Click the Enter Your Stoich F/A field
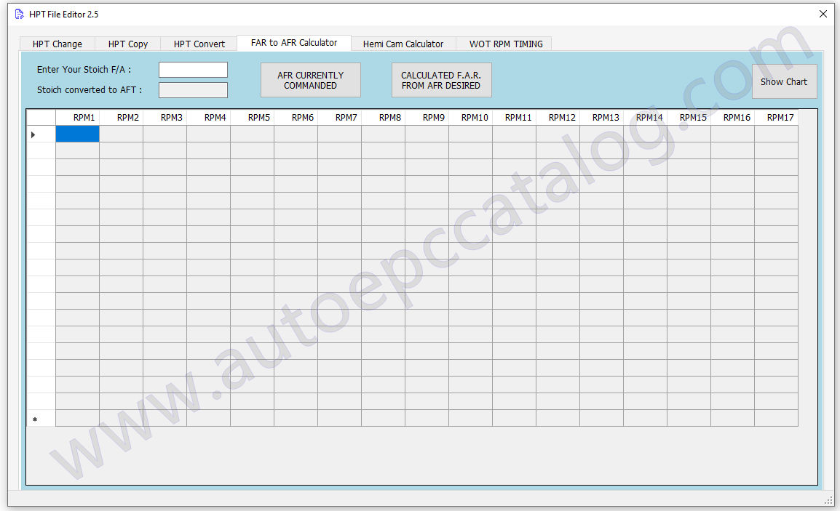This screenshot has width=840, height=511. click(x=193, y=70)
